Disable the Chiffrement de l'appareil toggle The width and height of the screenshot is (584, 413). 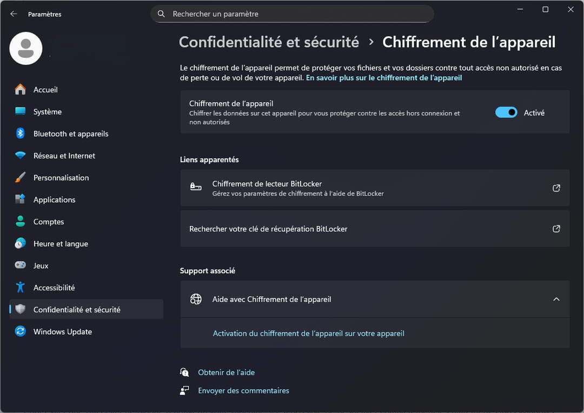pos(506,112)
